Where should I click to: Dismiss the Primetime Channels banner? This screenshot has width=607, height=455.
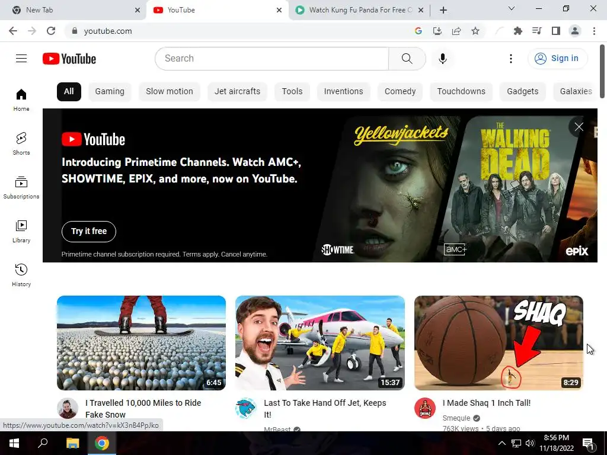(579, 127)
